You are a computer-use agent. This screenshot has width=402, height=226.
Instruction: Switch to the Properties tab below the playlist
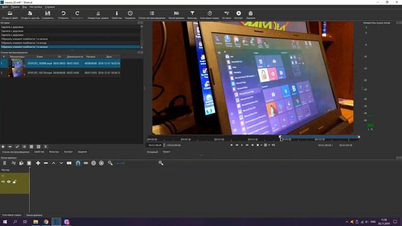[39, 152]
